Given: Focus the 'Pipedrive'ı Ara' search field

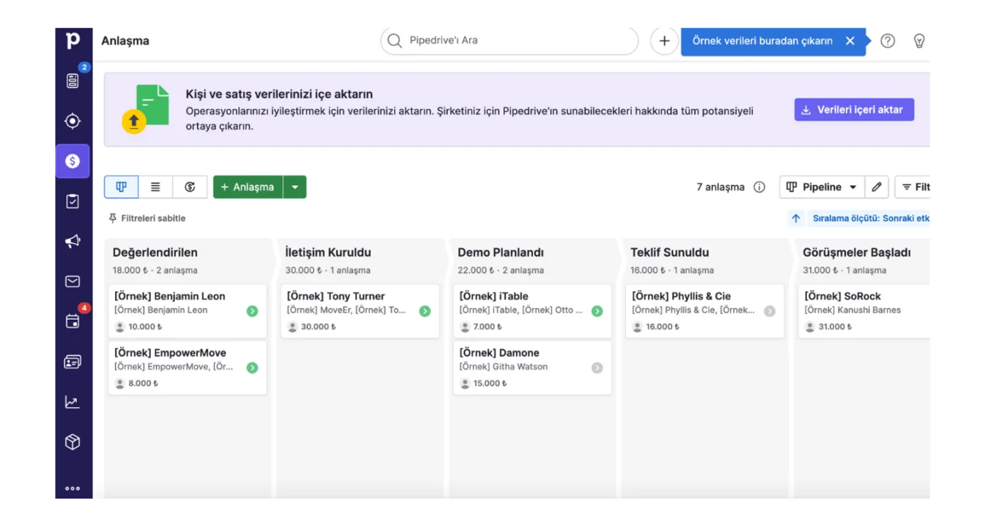Looking at the screenshot, I should [x=509, y=41].
